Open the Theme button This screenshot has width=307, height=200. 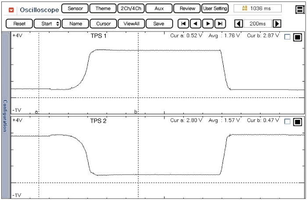pyautogui.click(x=103, y=9)
